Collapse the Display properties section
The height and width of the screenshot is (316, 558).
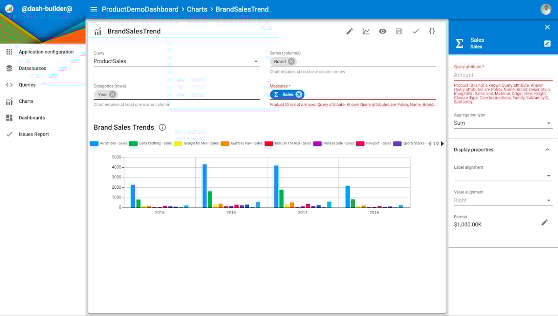[547, 150]
